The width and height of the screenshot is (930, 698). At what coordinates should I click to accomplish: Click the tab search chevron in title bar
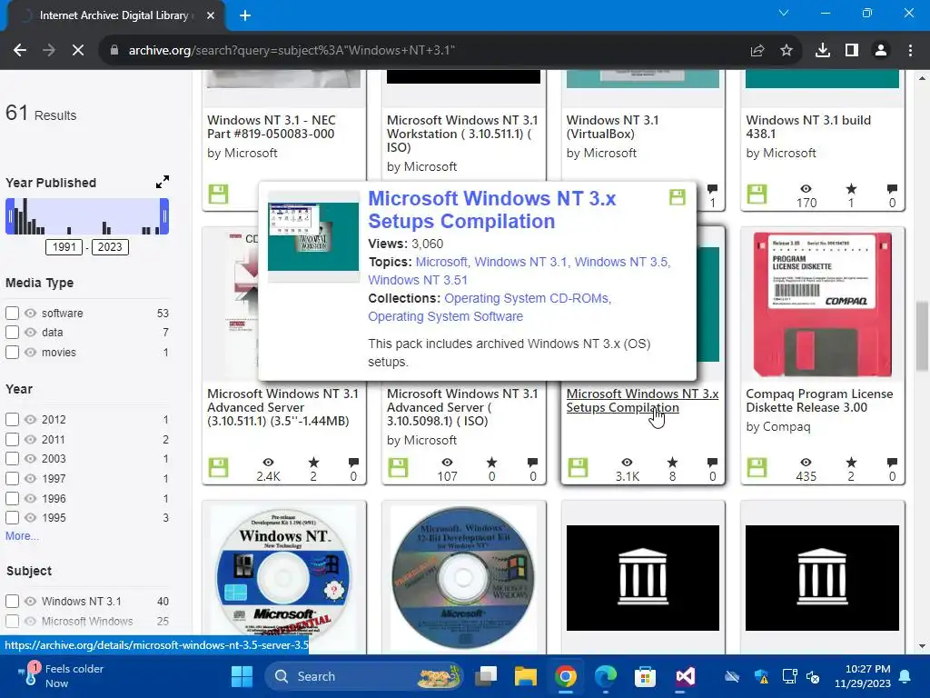point(784,13)
